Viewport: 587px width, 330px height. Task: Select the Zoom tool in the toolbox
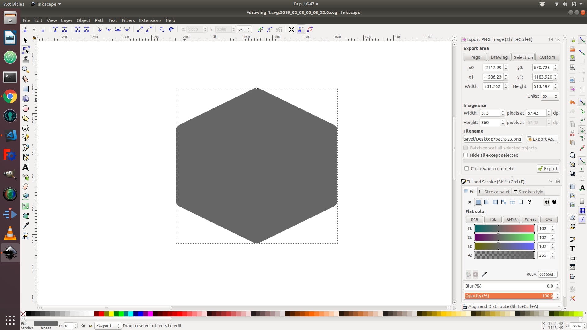coord(26,69)
